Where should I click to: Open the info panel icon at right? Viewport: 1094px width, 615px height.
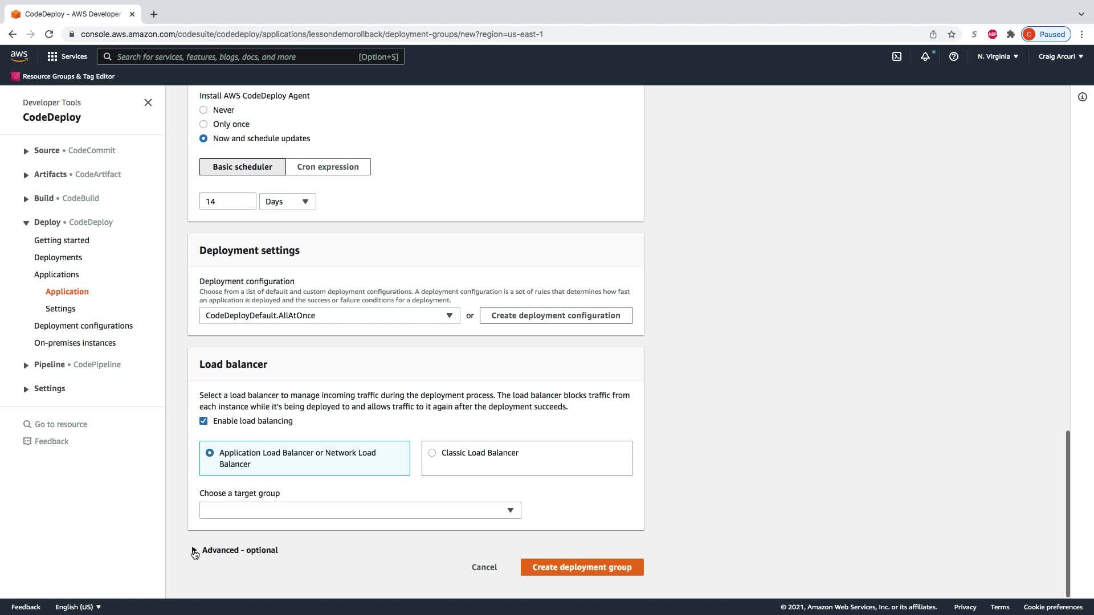(x=1082, y=97)
